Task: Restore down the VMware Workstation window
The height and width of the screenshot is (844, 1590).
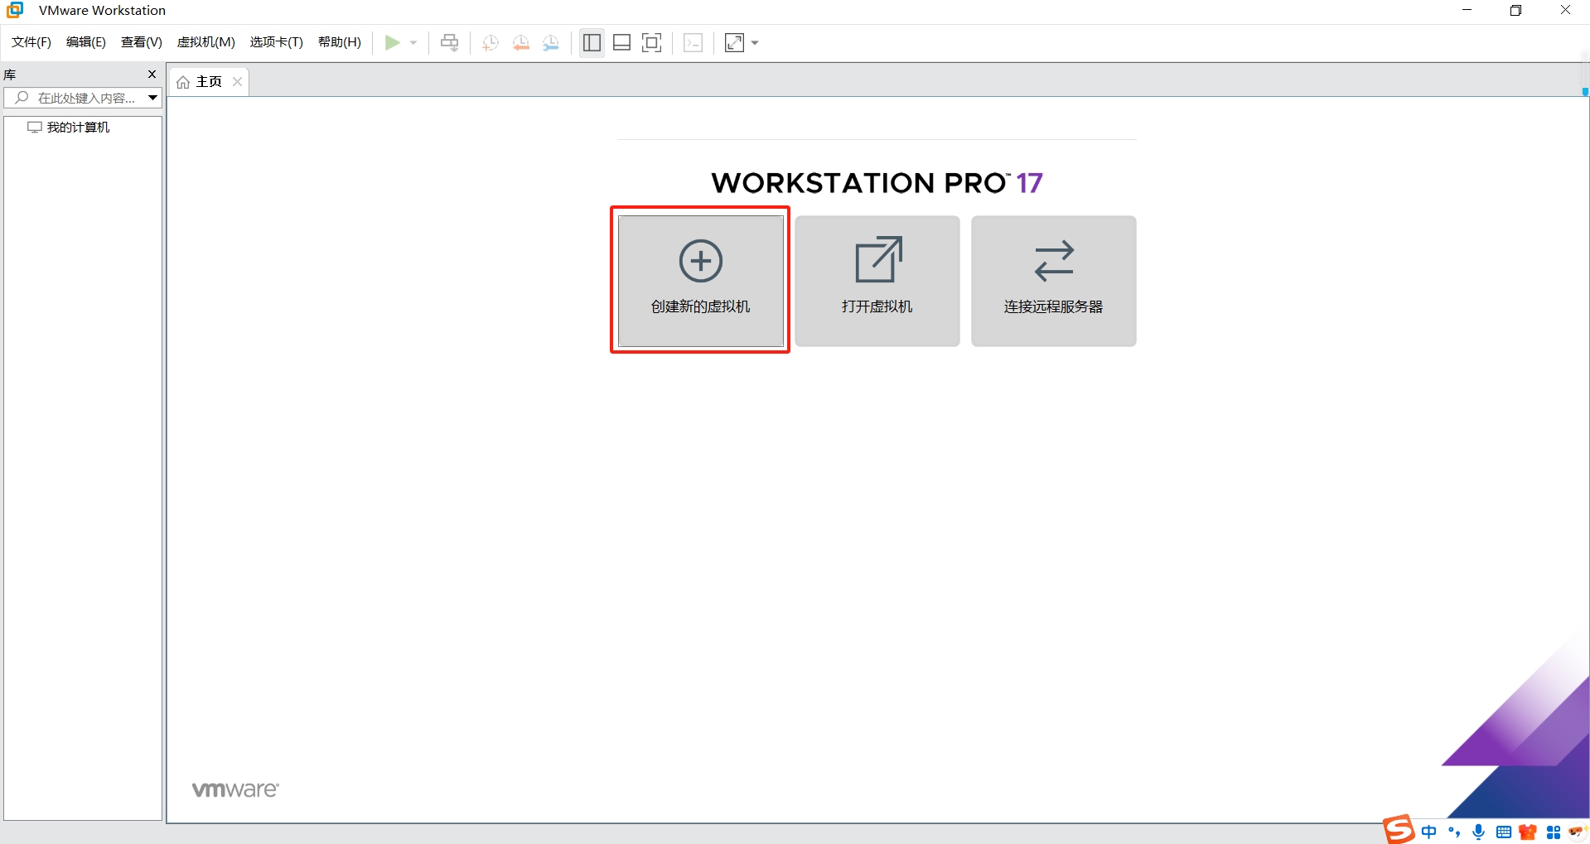Action: (1515, 10)
